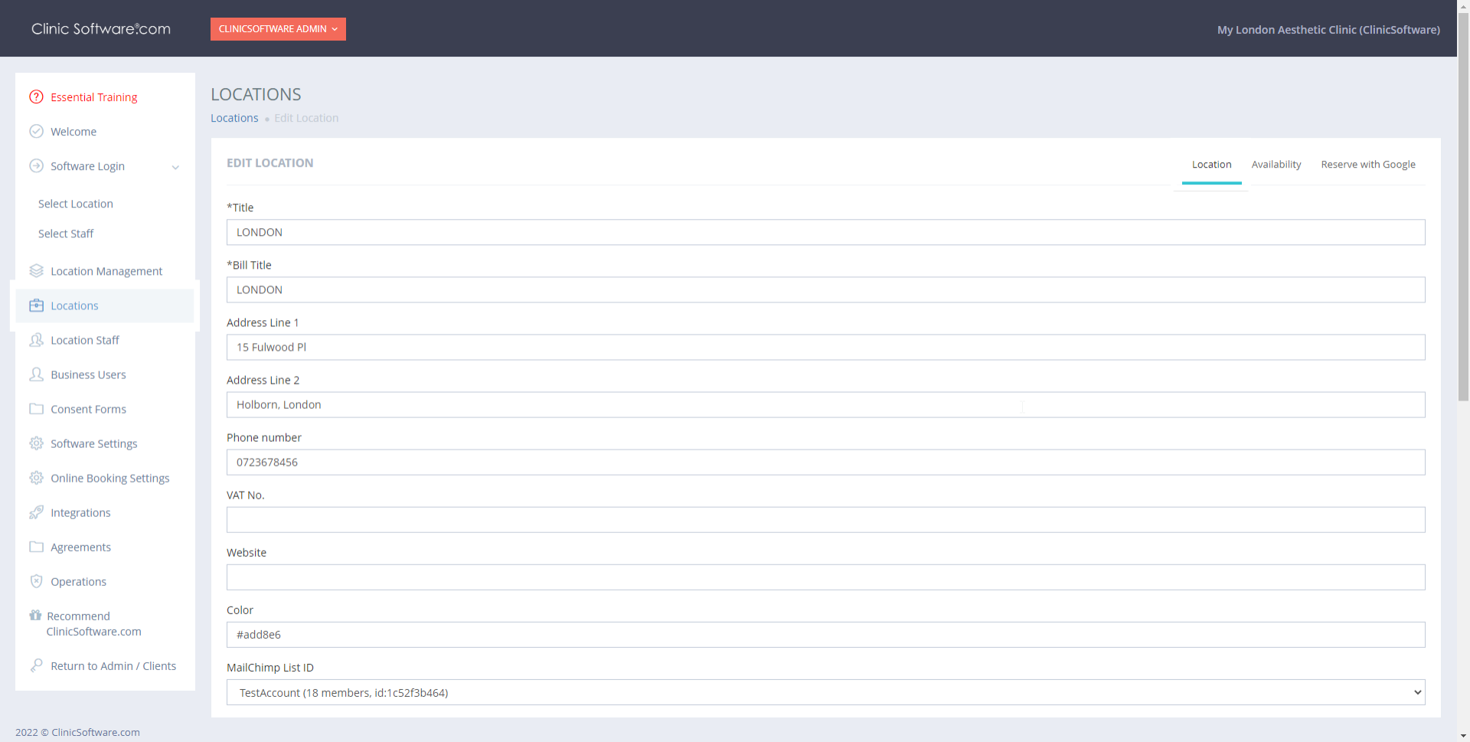Viewport: 1470px width, 742px height.
Task: Expand the ClinicSoftware Admin dropdown
Action: (x=278, y=29)
